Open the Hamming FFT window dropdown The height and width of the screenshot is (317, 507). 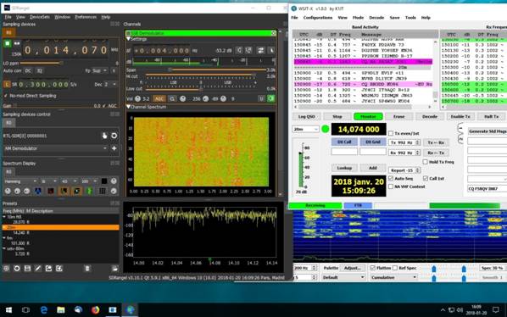pos(20,181)
